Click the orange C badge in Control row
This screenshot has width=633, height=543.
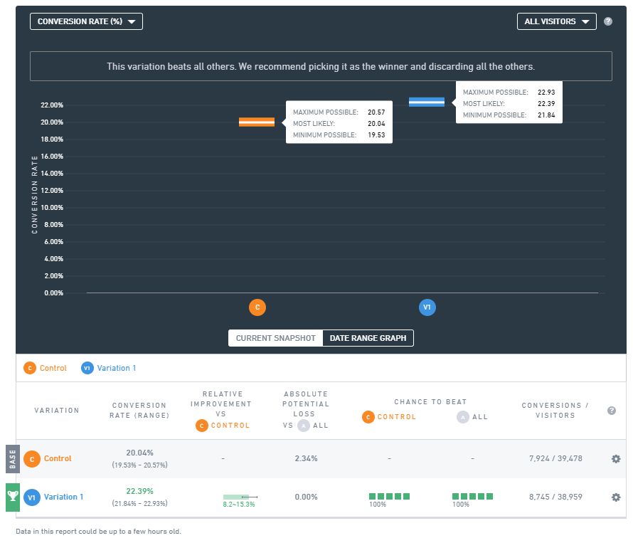tap(31, 459)
